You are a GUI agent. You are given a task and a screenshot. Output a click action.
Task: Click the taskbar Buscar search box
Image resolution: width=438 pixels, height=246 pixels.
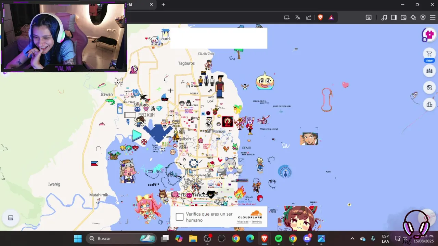pyautogui.click(x=122, y=238)
